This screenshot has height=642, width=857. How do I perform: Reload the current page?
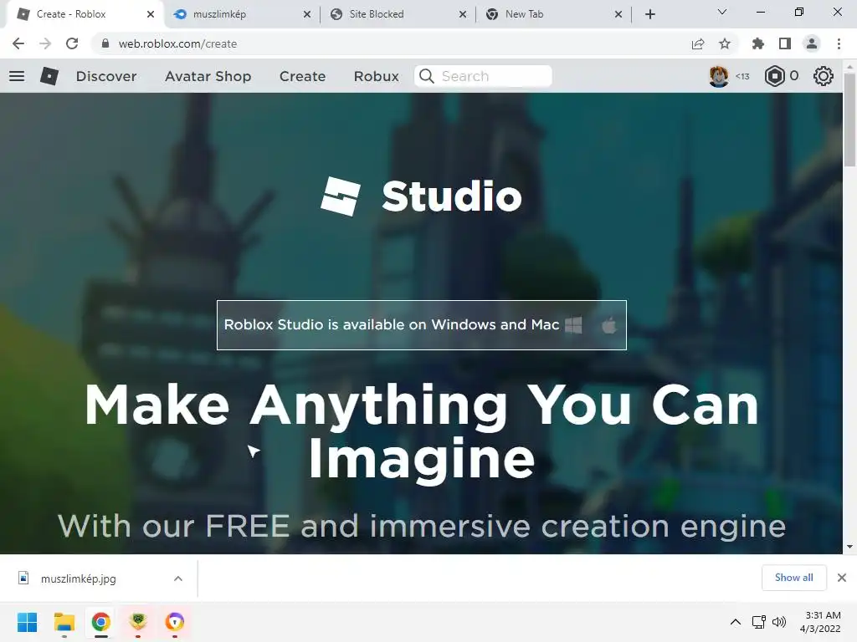click(x=72, y=43)
